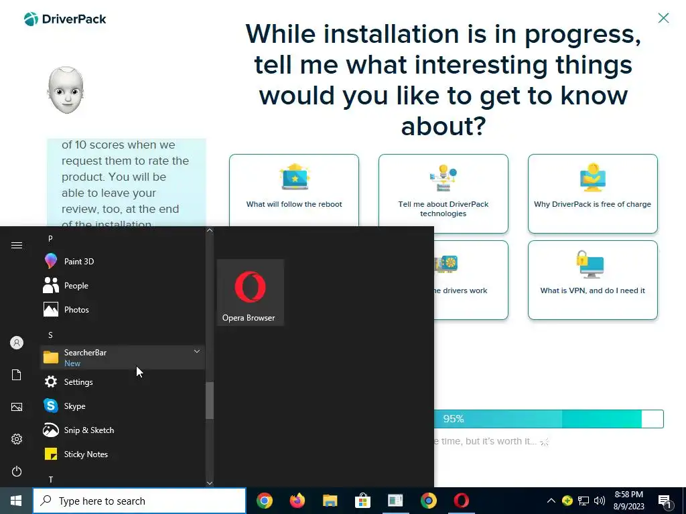Launch the People app
The width and height of the screenshot is (686, 514).
pyautogui.click(x=123, y=285)
